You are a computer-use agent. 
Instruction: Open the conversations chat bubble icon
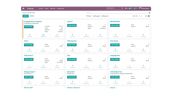(130, 8)
